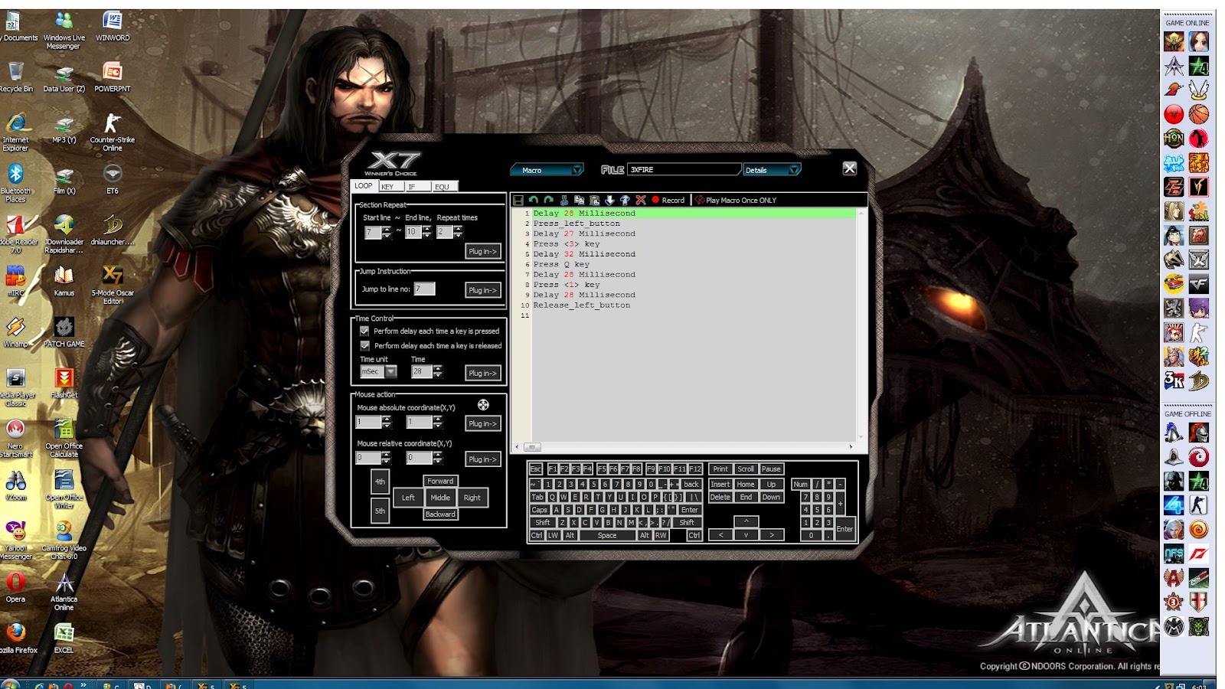The width and height of the screenshot is (1225, 689).
Task: Click the Cut scissors icon in macro toolbar
Action: [x=564, y=200]
